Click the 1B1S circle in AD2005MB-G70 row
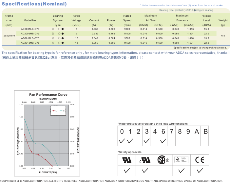The image size is (230, 183). 59,34
